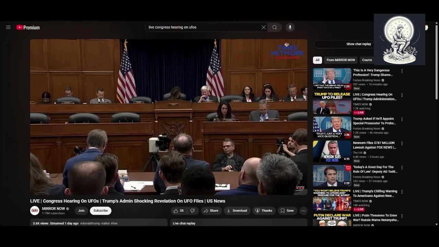
Task: Like the video with thumbs up
Action: (179, 211)
